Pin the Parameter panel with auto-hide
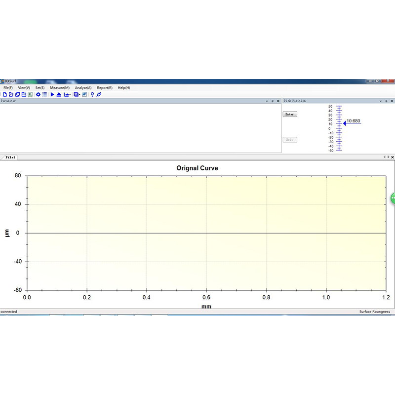This screenshot has height=395, width=395. point(273,101)
